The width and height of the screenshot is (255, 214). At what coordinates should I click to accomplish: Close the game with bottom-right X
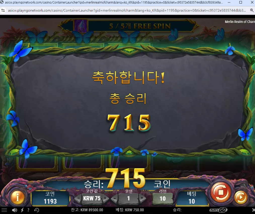point(253,210)
